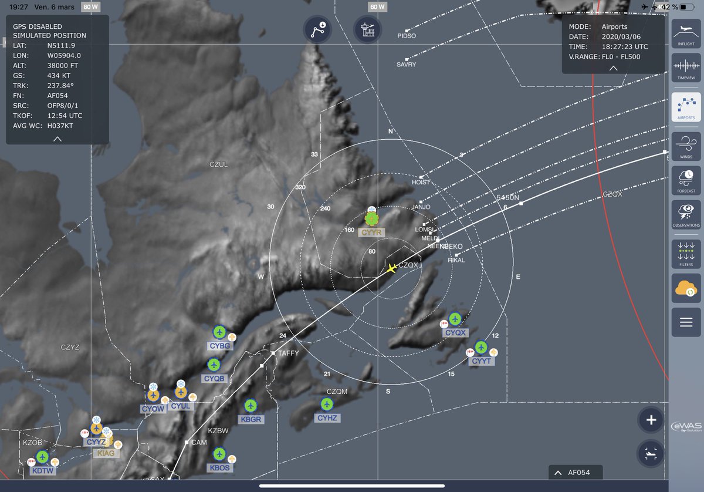704x492 pixels.
Task: Tap the 5450N waypoint label
Action: [x=508, y=198]
